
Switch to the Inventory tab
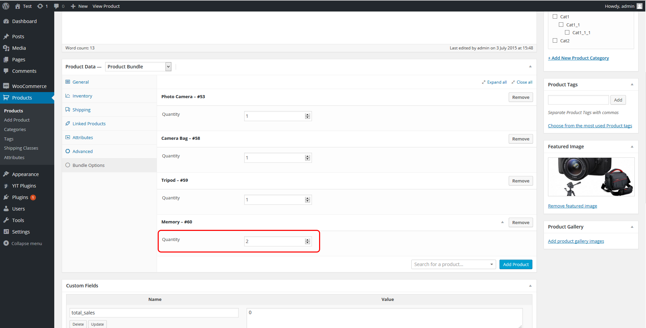point(82,96)
